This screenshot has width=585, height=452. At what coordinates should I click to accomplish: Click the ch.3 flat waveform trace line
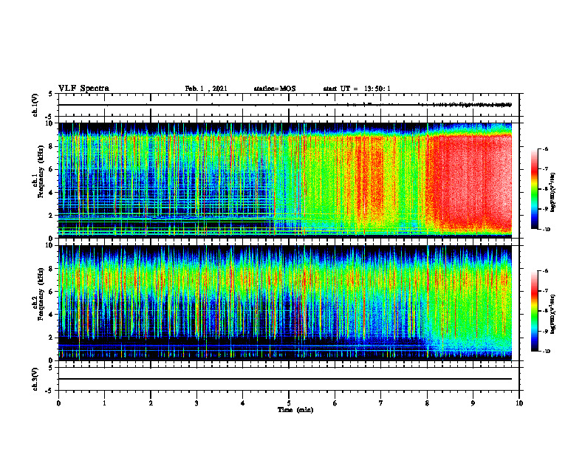click(x=285, y=379)
